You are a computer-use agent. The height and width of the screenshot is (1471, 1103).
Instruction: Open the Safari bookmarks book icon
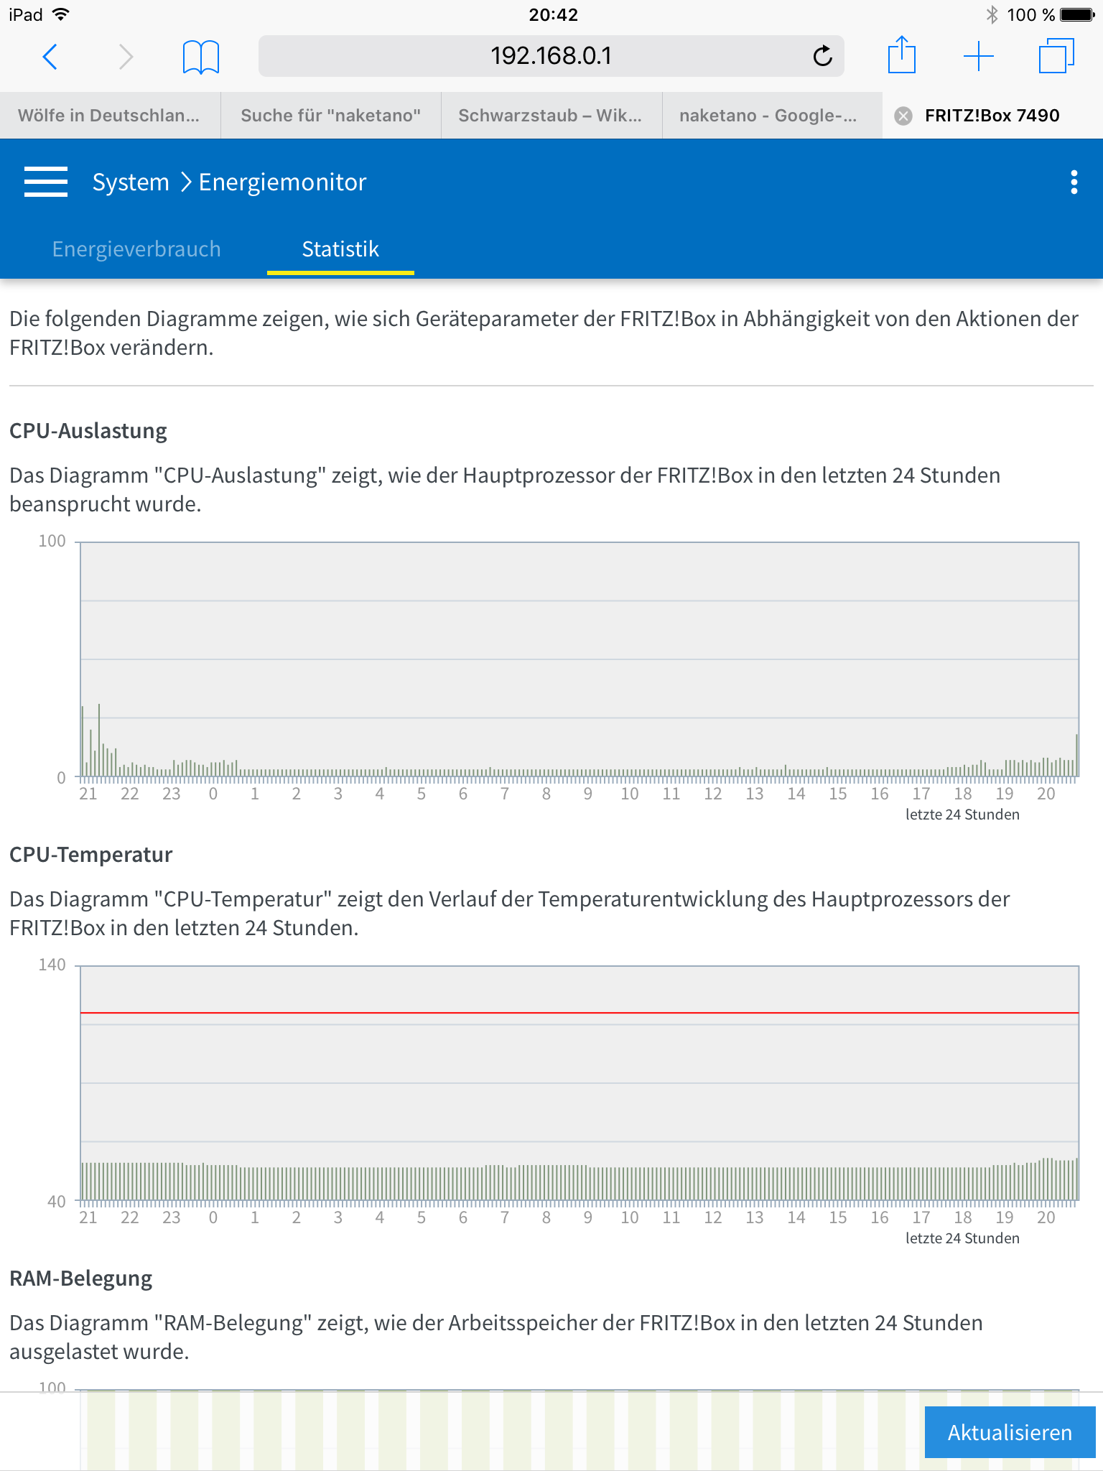point(201,57)
